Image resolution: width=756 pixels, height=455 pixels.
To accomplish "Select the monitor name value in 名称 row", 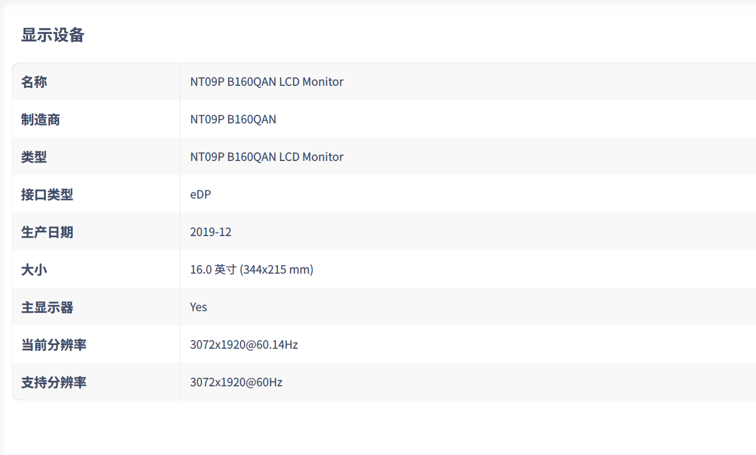I will [x=266, y=82].
